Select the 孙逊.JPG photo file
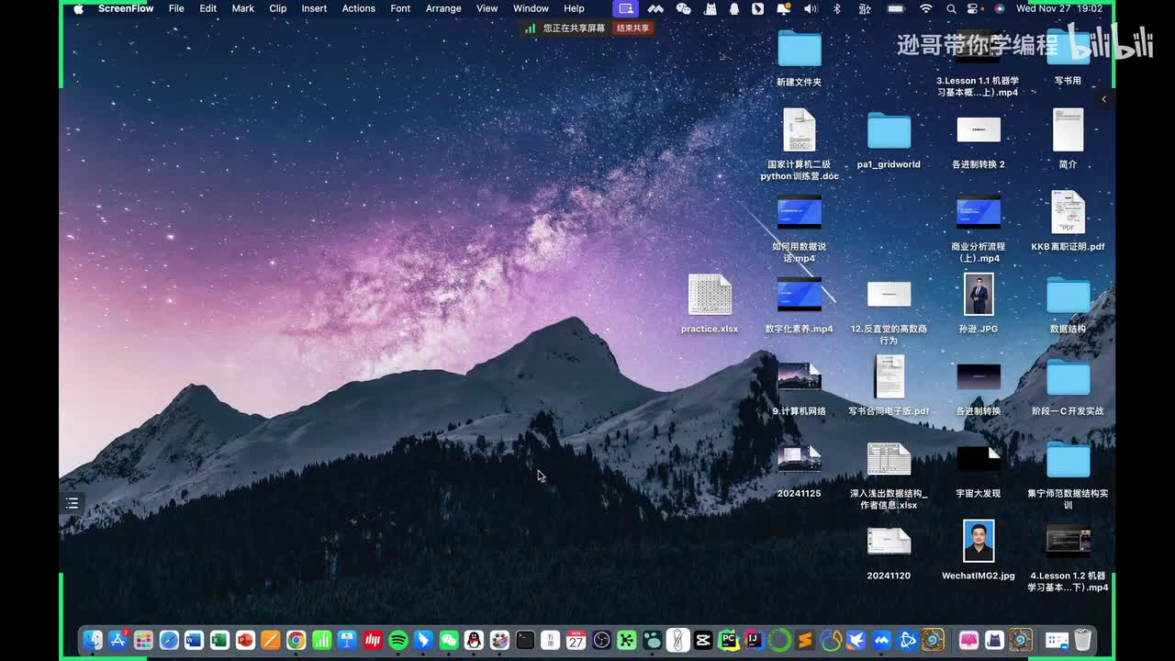 point(979,305)
